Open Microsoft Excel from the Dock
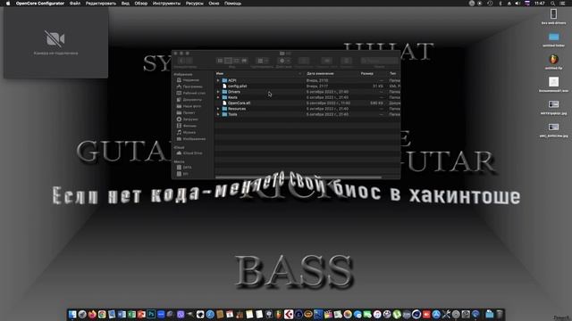This screenshot has height=321, width=572. tap(131, 315)
